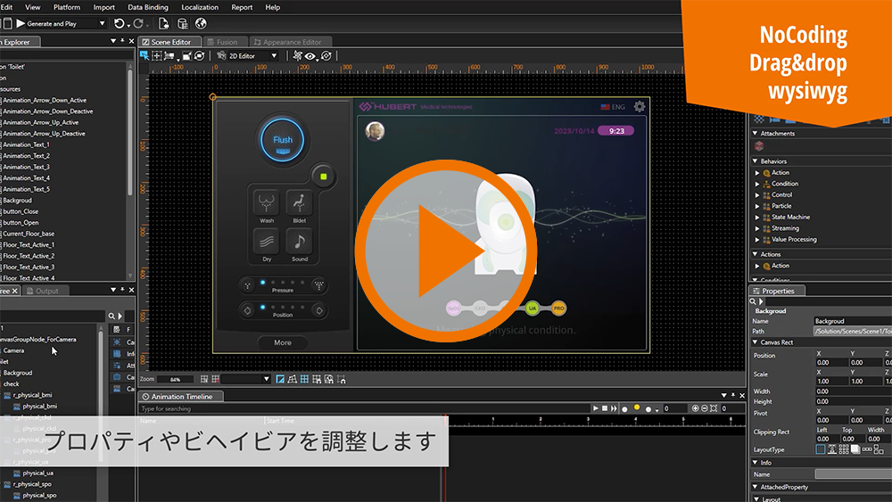892x502 pixels.
Task: Open the Generate and Play dropdown arrow
Action: pos(102,23)
